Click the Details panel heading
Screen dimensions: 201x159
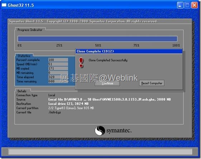(22, 91)
